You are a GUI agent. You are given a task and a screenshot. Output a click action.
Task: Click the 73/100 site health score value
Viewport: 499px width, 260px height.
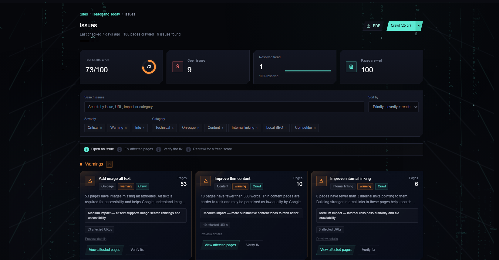[x=97, y=70]
